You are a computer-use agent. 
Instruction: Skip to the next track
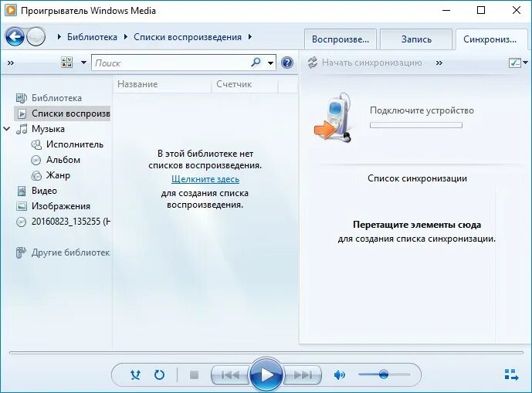(x=303, y=375)
